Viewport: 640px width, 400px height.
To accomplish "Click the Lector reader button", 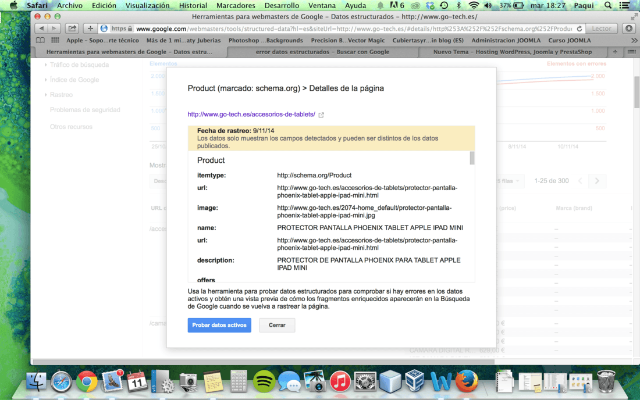I will 602,28.
